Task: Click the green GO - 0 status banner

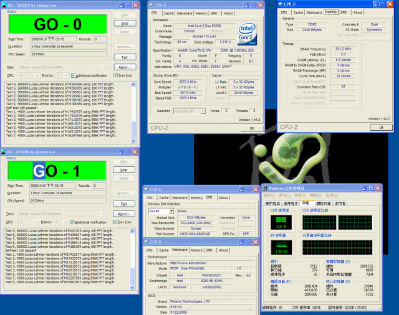Action: point(58,24)
